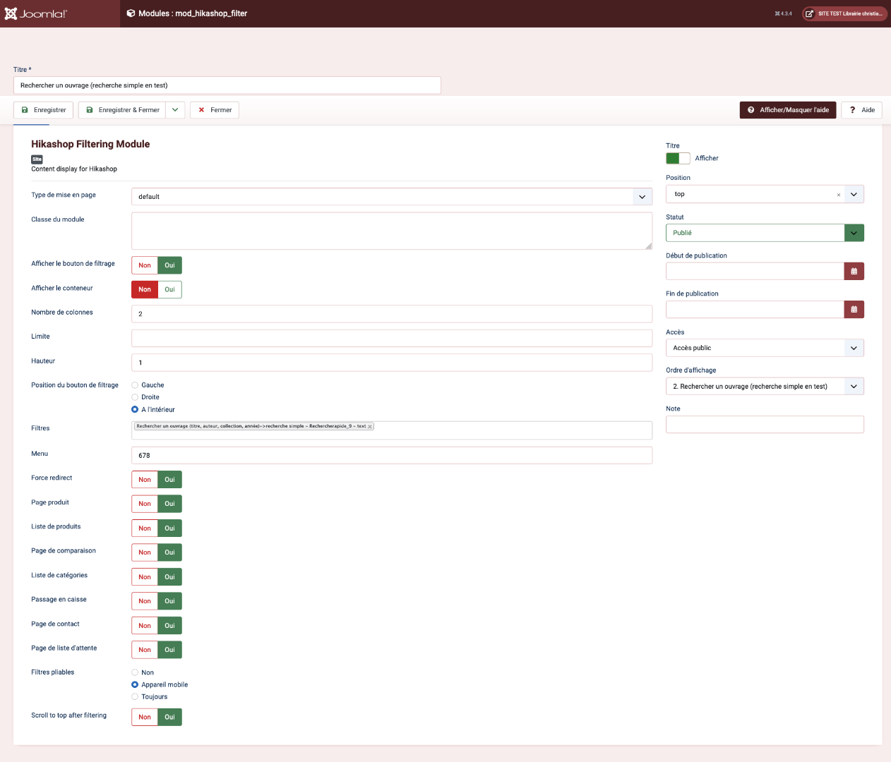Toggle the Titre Afficher switch

click(x=678, y=158)
